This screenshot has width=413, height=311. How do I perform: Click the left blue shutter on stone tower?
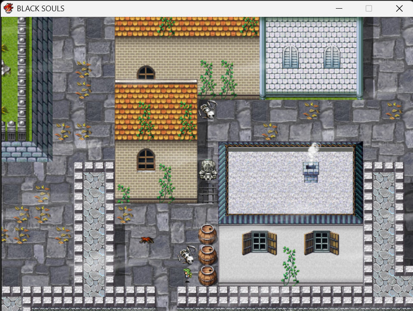[291, 57]
